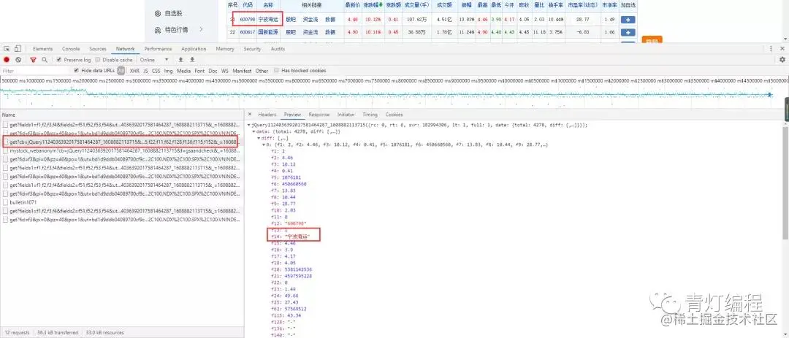Open Audits tab
The image size is (789, 338).
click(x=278, y=49)
